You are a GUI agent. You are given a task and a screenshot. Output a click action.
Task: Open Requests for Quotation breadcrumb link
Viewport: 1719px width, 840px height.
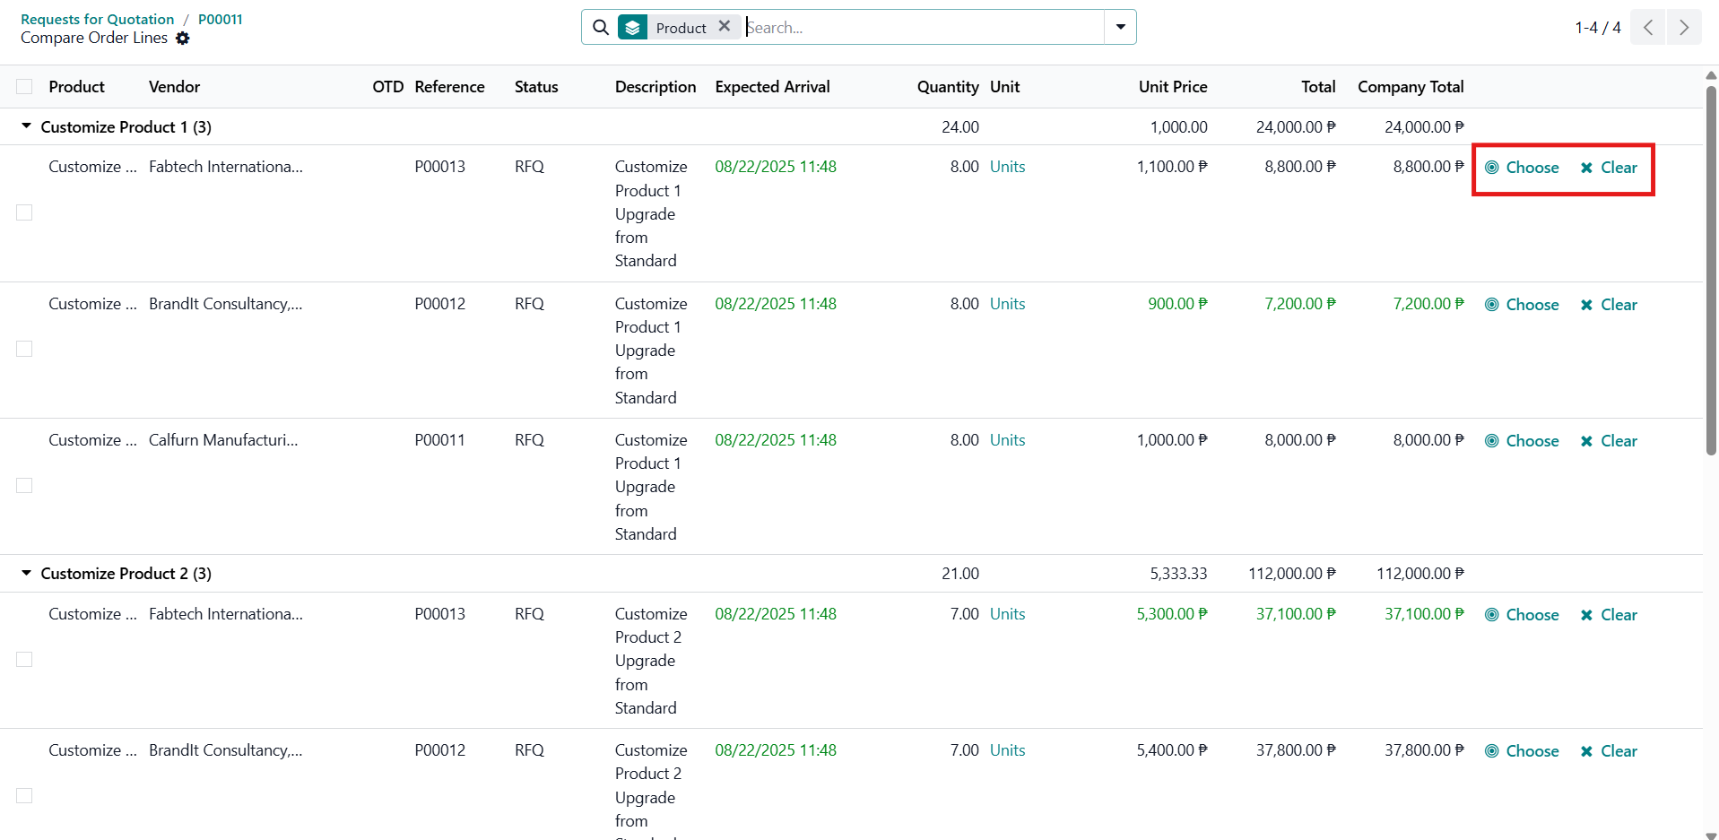[x=98, y=19]
